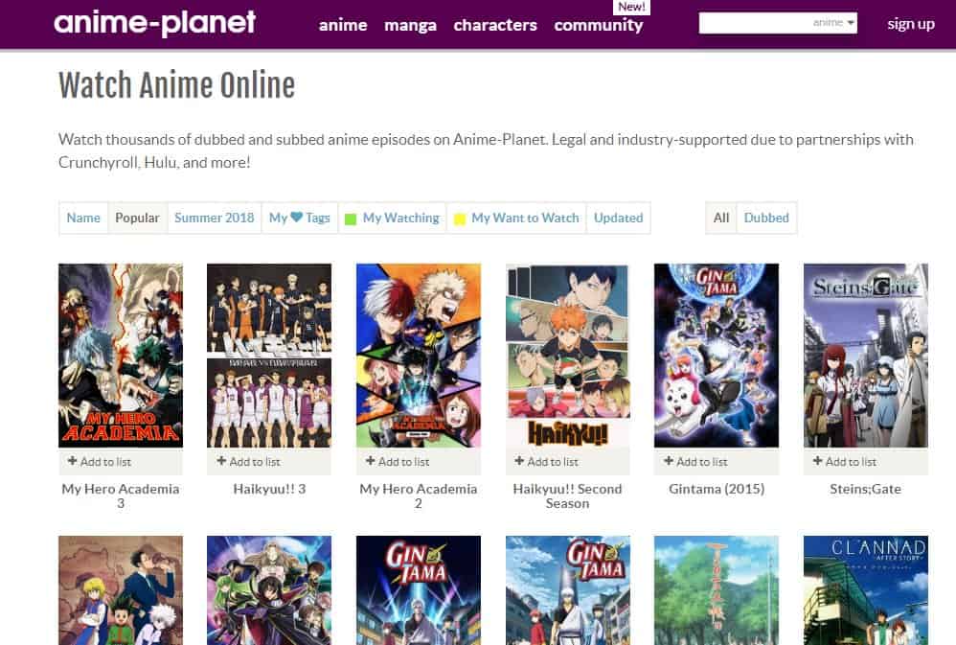Sort by Updated tab
This screenshot has height=645, width=956.
618,218
